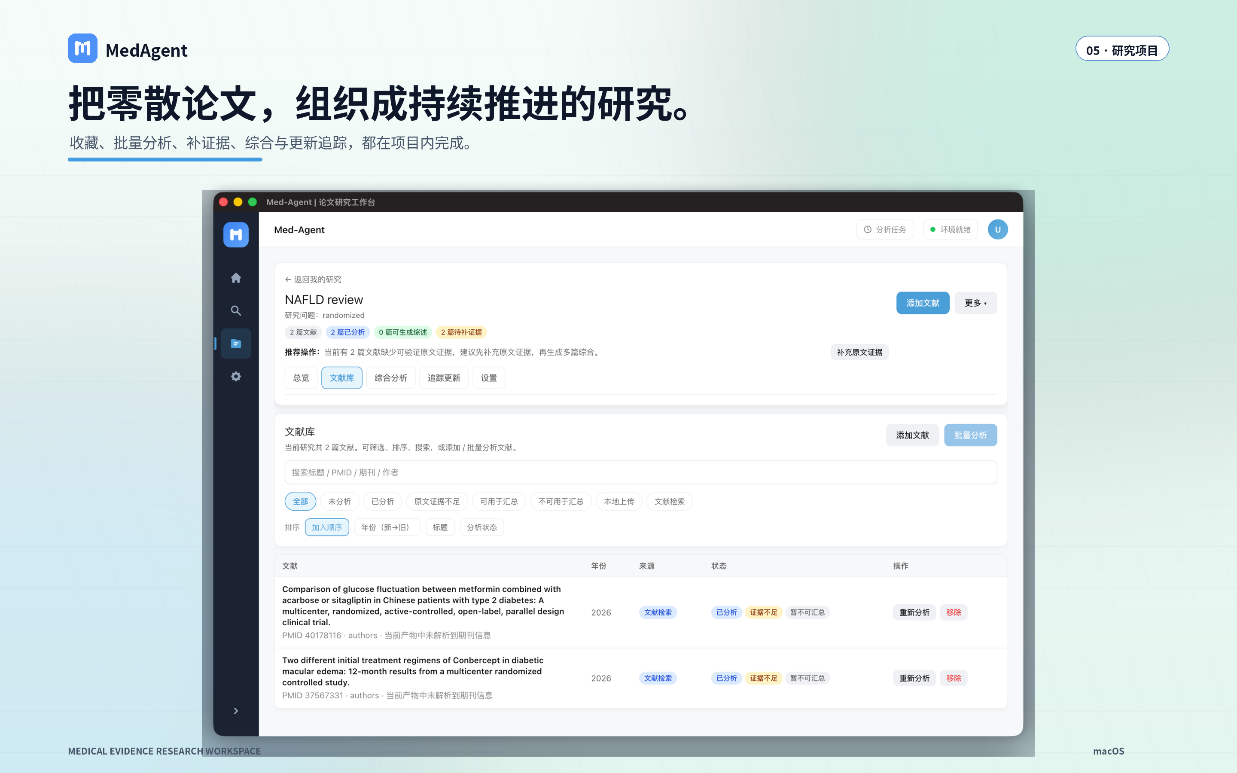Open the metformin acarbose sitagliptin paper title
The width and height of the screenshot is (1237, 773).
423,606
